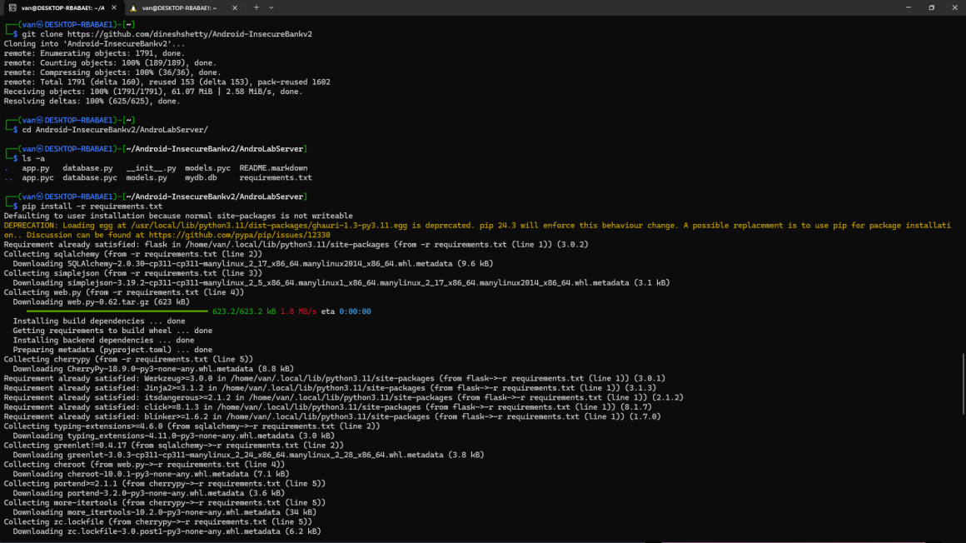Open the dineshshetty Android-InsecureBankv2 GitHub URL

click(190, 34)
